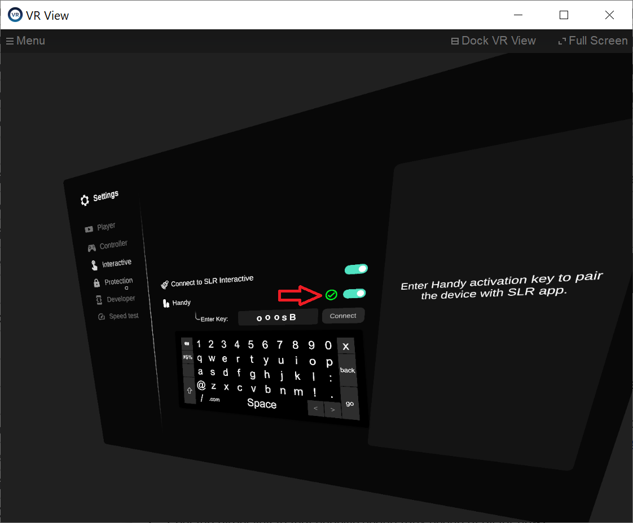Screen dimensions: 633x523
Task: Switch keyboard to symbols with #$% key
Action: pyautogui.click(x=187, y=357)
